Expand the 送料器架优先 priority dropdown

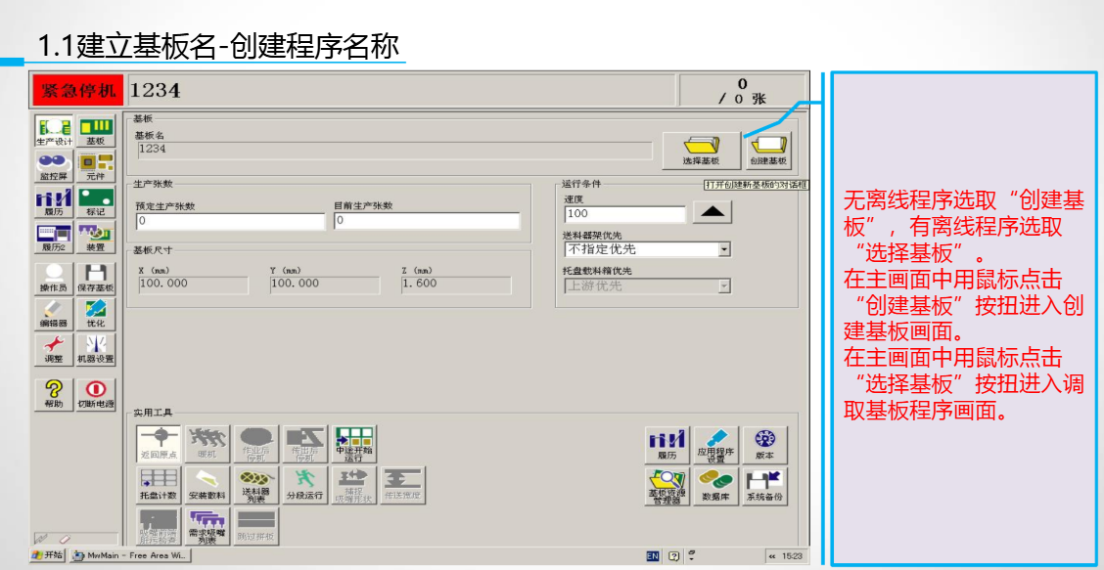[x=722, y=249]
